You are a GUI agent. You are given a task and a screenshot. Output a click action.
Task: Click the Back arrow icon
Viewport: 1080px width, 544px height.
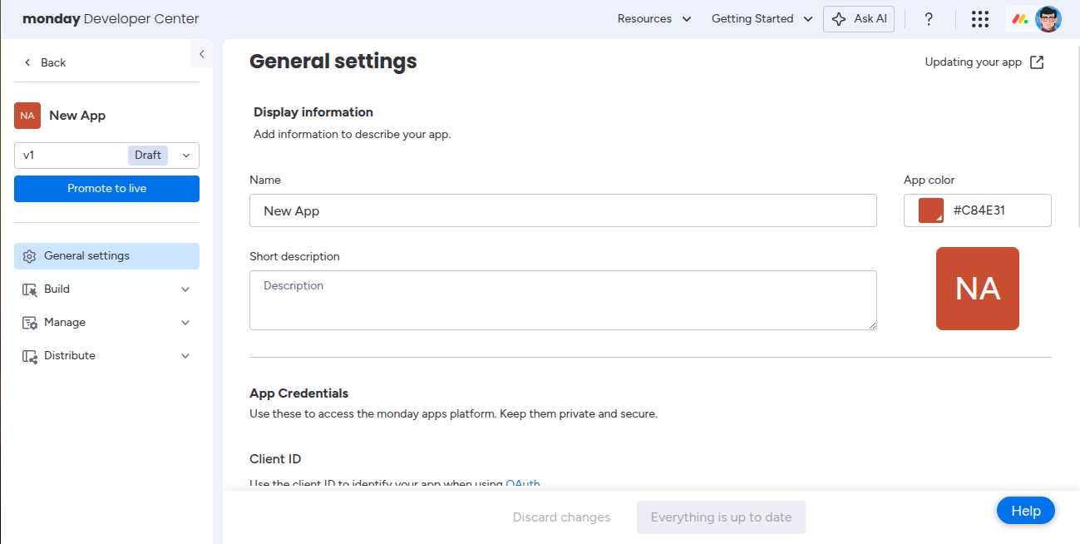(27, 62)
